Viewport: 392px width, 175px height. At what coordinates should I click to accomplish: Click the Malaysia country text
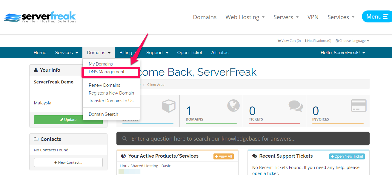pos(43,103)
